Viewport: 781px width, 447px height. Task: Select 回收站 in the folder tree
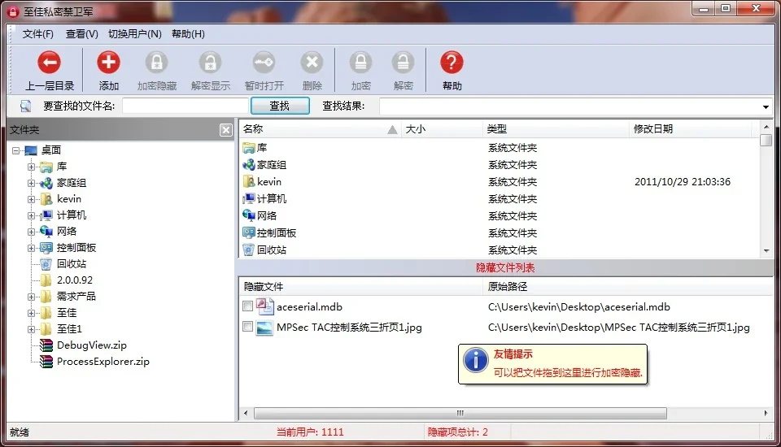click(72, 264)
